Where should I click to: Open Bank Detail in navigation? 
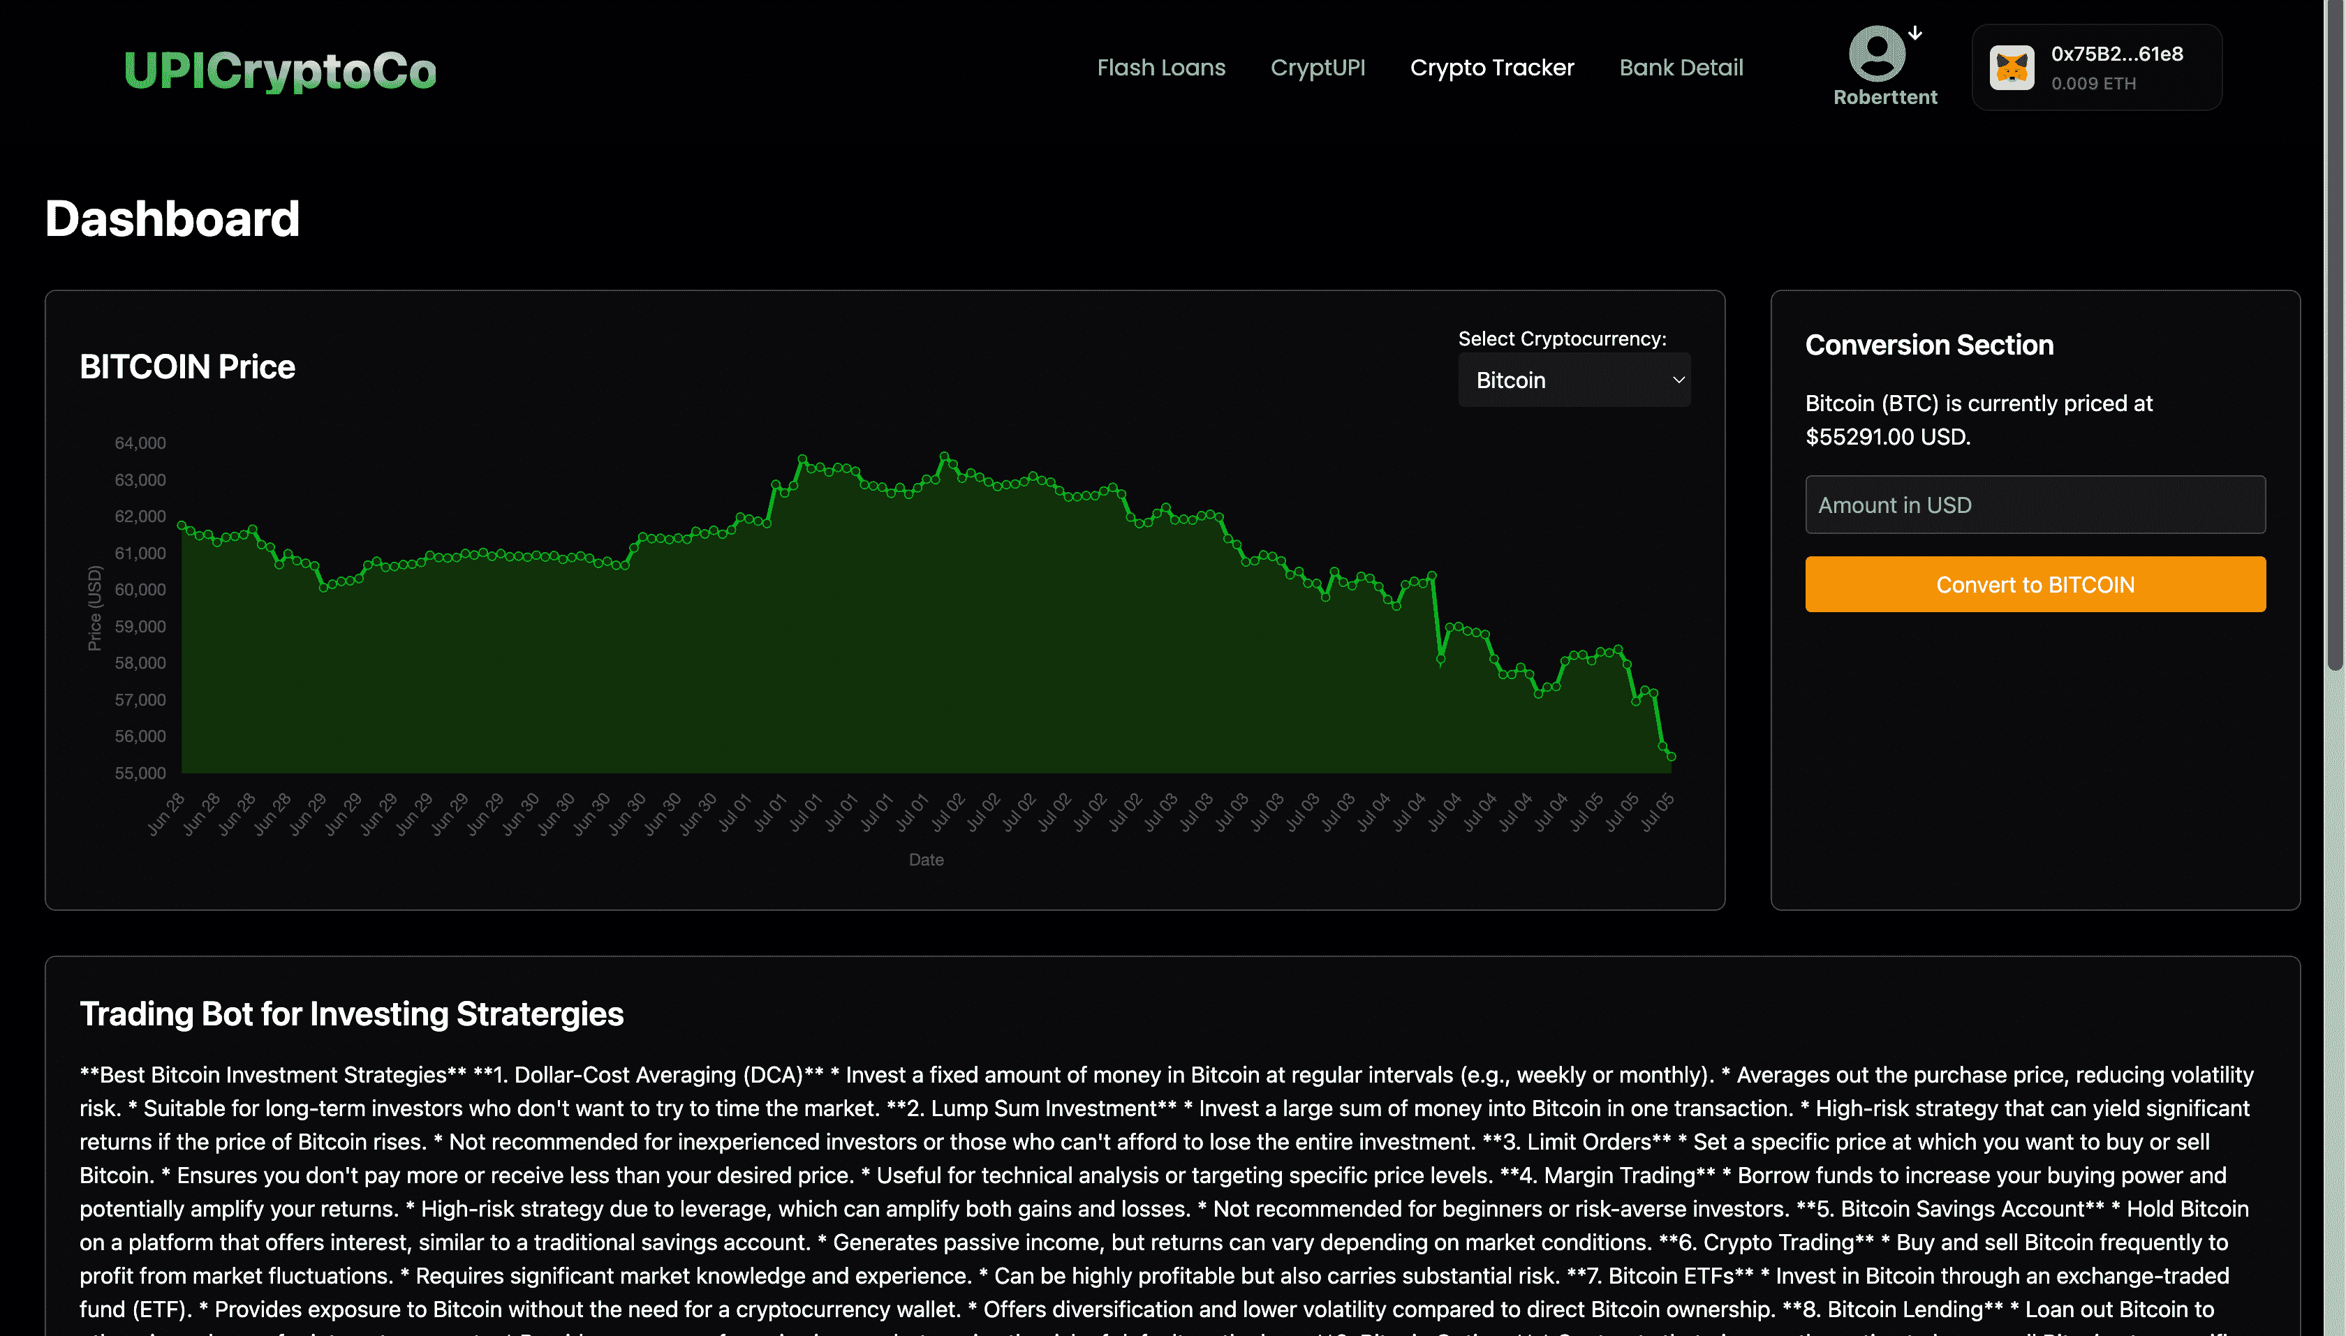tap(1681, 68)
